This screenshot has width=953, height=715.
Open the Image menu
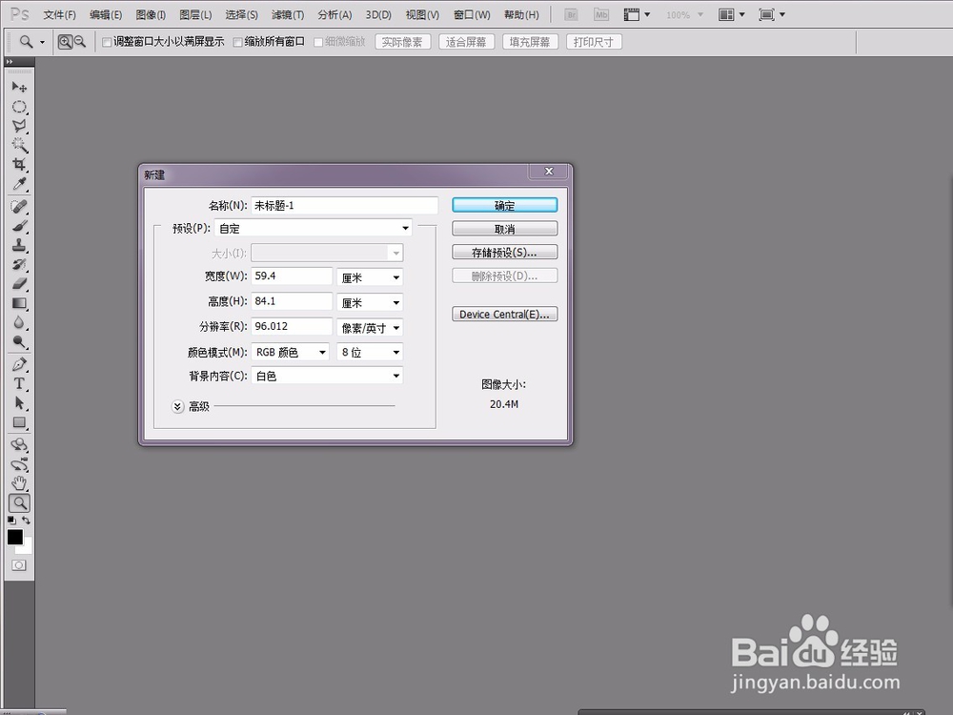[151, 14]
